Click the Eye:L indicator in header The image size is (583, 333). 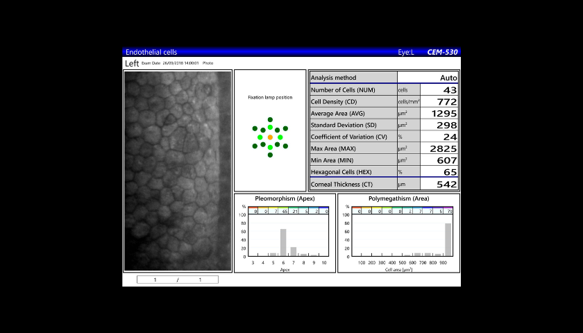pos(406,52)
